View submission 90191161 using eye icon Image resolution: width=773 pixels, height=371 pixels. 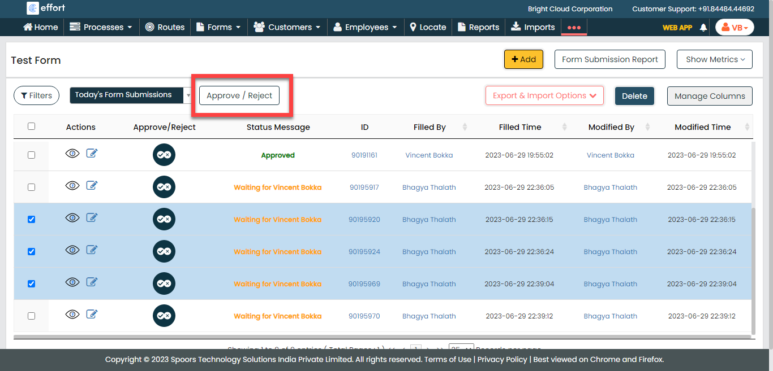[72, 154]
